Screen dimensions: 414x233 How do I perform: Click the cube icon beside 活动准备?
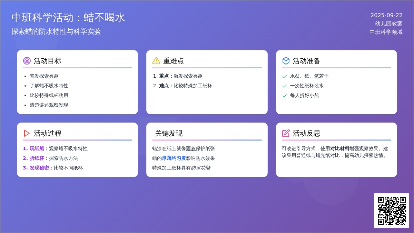coord(286,61)
